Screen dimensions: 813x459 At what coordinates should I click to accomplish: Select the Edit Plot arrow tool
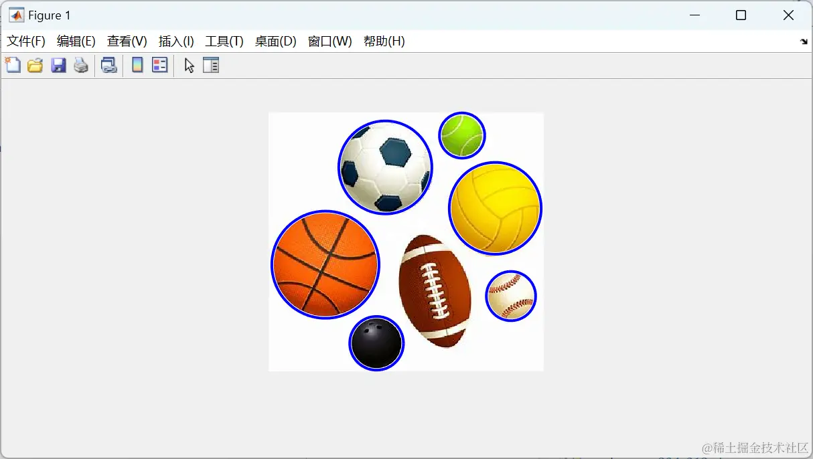pyautogui.click(x=190, y=65)
